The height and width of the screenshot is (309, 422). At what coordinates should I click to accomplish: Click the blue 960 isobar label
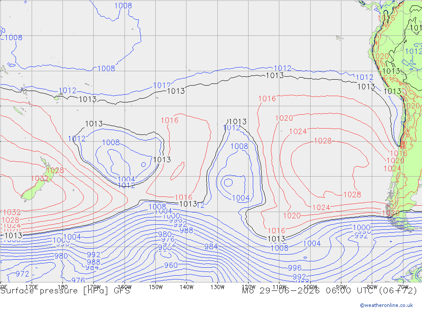[171, 266]
